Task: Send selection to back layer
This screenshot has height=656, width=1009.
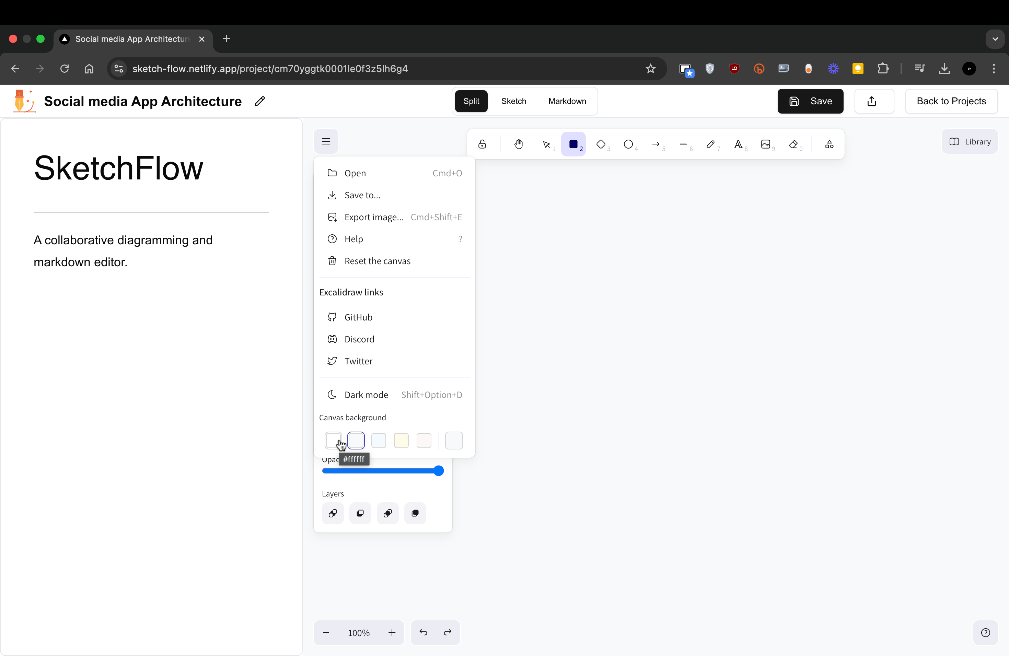Action: [x=333, y=513]
